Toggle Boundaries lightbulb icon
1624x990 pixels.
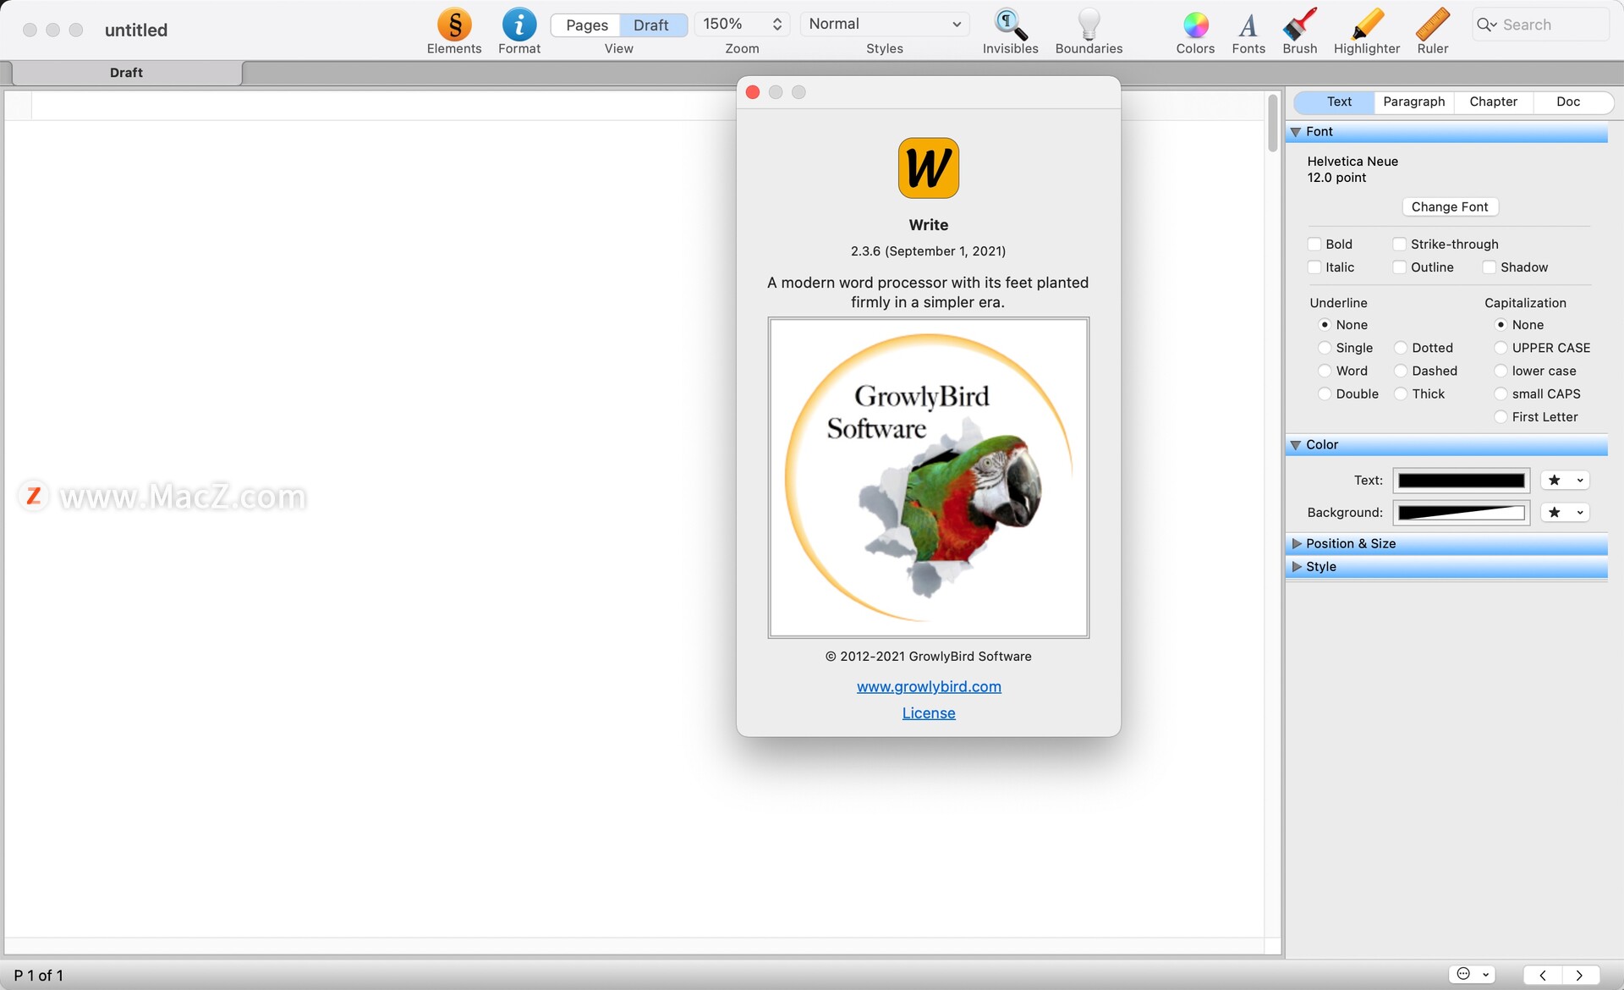1089,25
